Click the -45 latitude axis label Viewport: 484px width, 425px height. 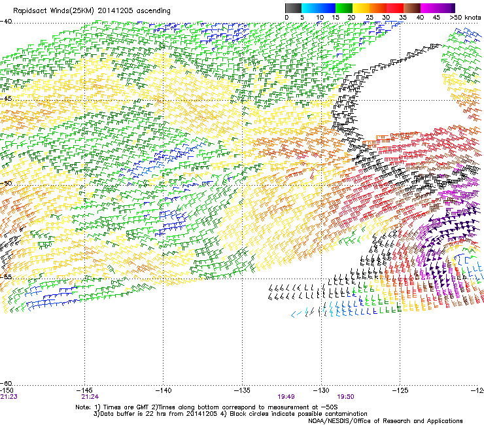click(x=6, y=99)
